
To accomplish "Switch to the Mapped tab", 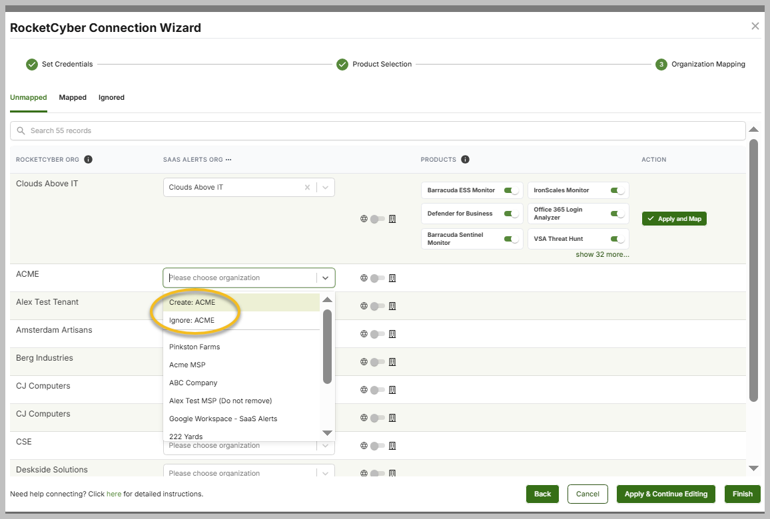I will 73,98.
